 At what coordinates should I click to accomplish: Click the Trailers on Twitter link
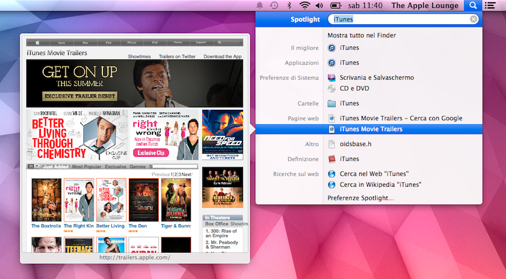coord(177,56)
